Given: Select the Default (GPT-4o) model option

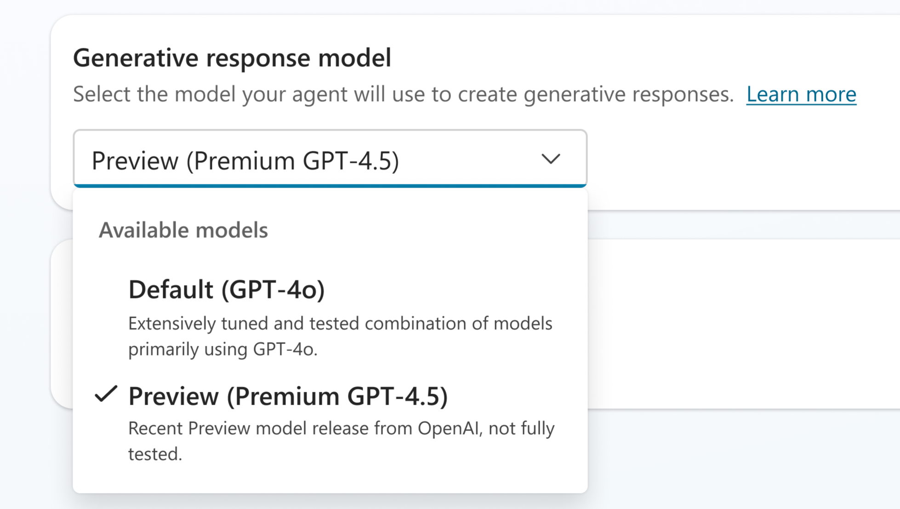Looking at the screenshot, I should click(x=226, y=290).
